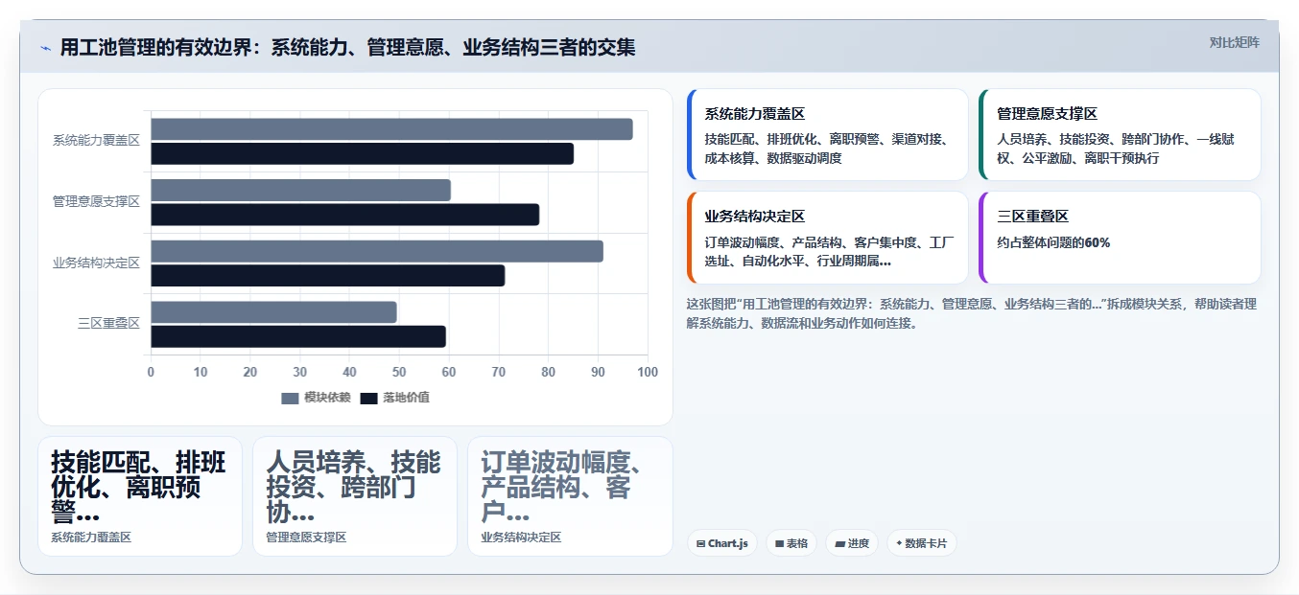
Task: Click the 系统能力覆盖区 axis label in chart
Action: click(96, 140)
